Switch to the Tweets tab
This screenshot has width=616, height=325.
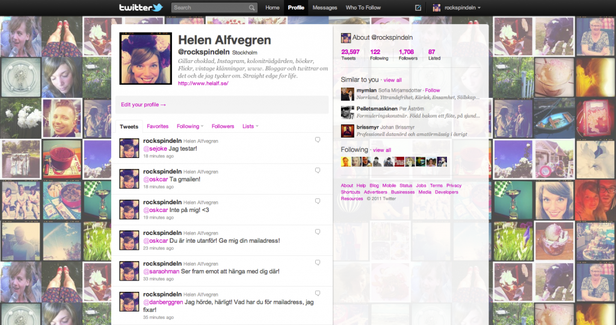coord(129,126)
